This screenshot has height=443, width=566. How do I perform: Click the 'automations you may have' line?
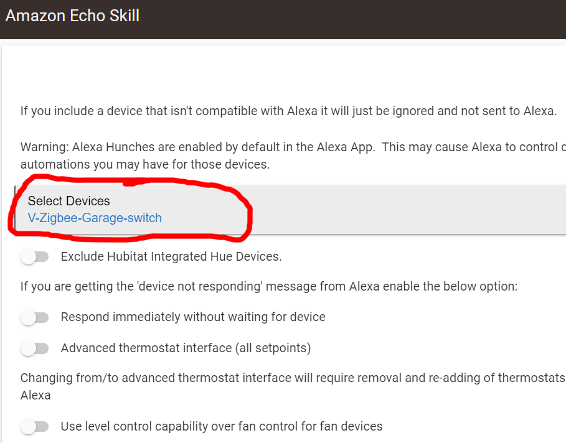(144, 165)
